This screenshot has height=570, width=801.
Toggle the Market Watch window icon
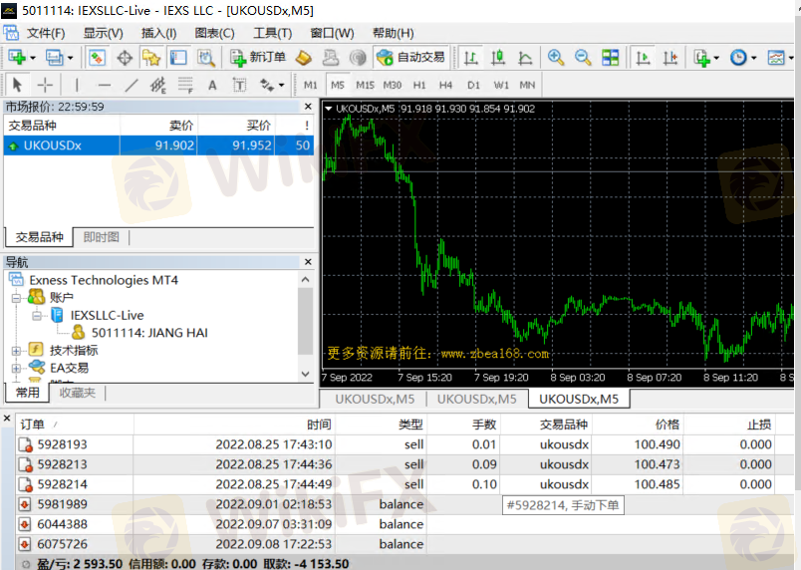click(97, 58)
